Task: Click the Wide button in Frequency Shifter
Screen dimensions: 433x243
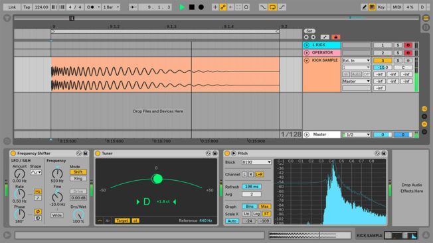Action: pyautogui.click(x=56, y=215)
